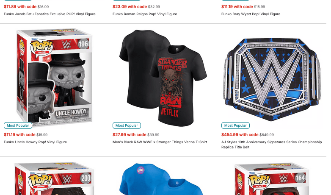Viewport: 331px width, 195px height.
Task: View the Stranger Things Vecna T-shirt image
Action: point(163,78)
